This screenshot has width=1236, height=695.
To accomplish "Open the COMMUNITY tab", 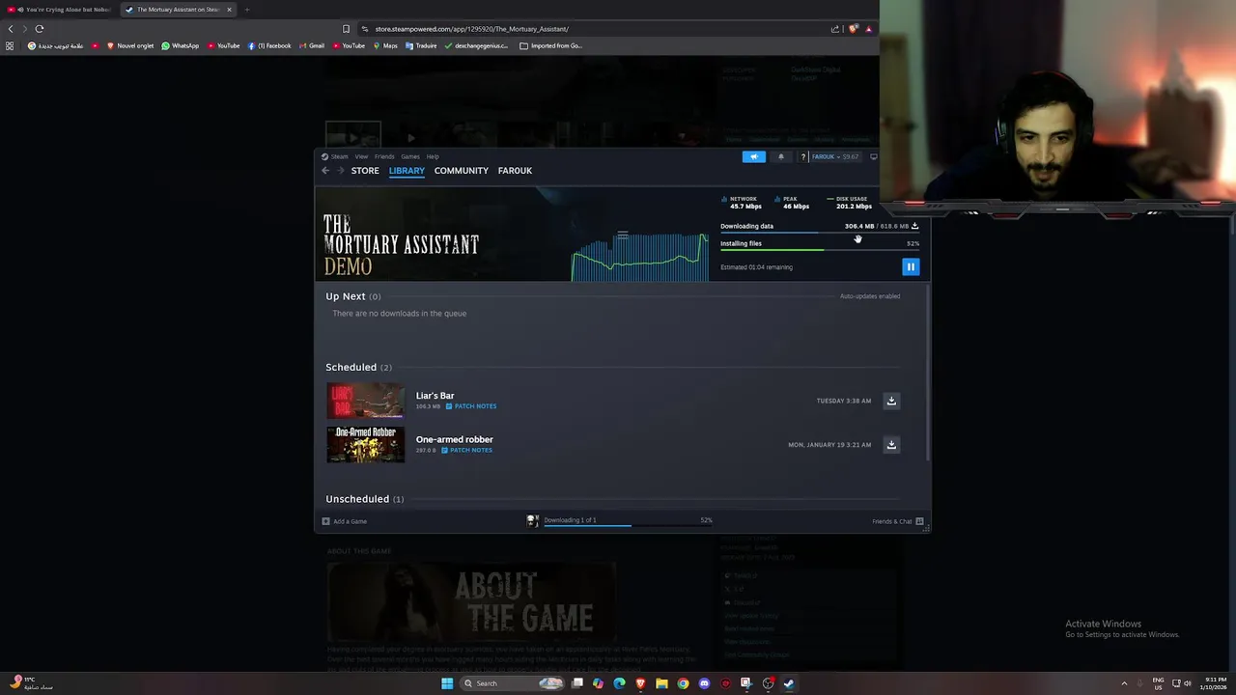I will 462,171.
